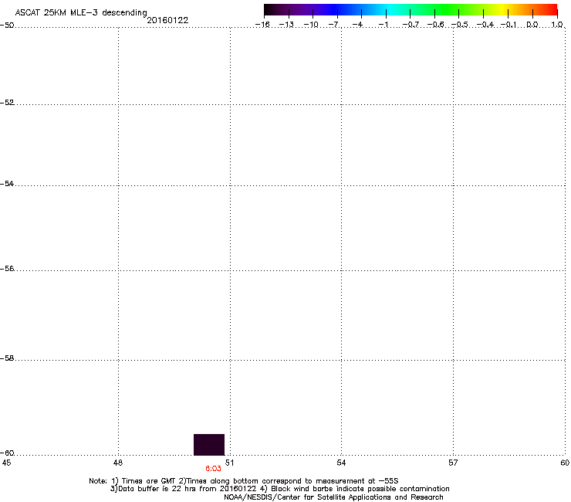The width and height of the screenshot is (571, 502).
Task: Click the plot title 'ASCAT 25KM MLE-3 descending'
Action: coord(81,13)
